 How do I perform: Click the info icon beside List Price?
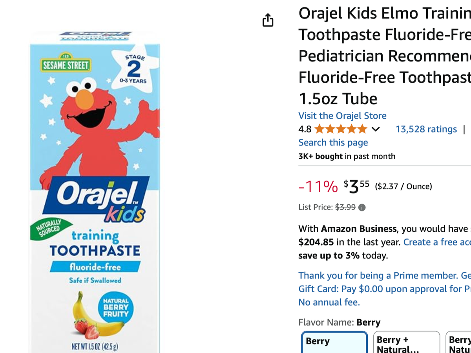click(x=362, y=207)
